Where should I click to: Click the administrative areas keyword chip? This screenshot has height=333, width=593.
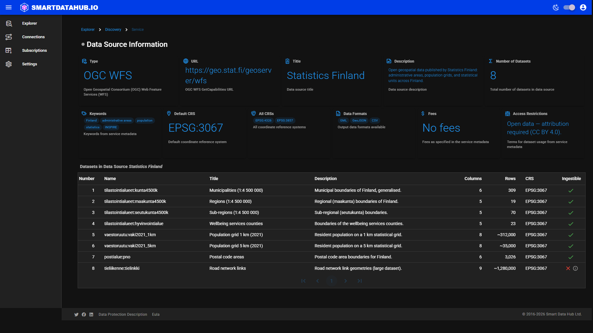point(117,121)
